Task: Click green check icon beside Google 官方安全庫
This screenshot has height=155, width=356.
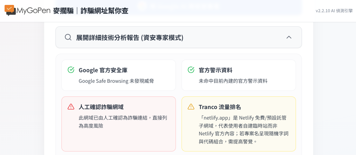Action: tap(71, 70)
